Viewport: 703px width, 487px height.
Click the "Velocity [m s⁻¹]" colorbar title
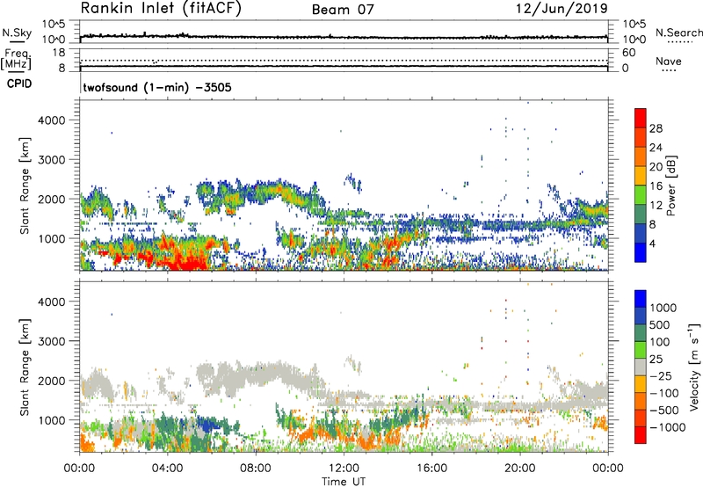(x=694, y=367)
